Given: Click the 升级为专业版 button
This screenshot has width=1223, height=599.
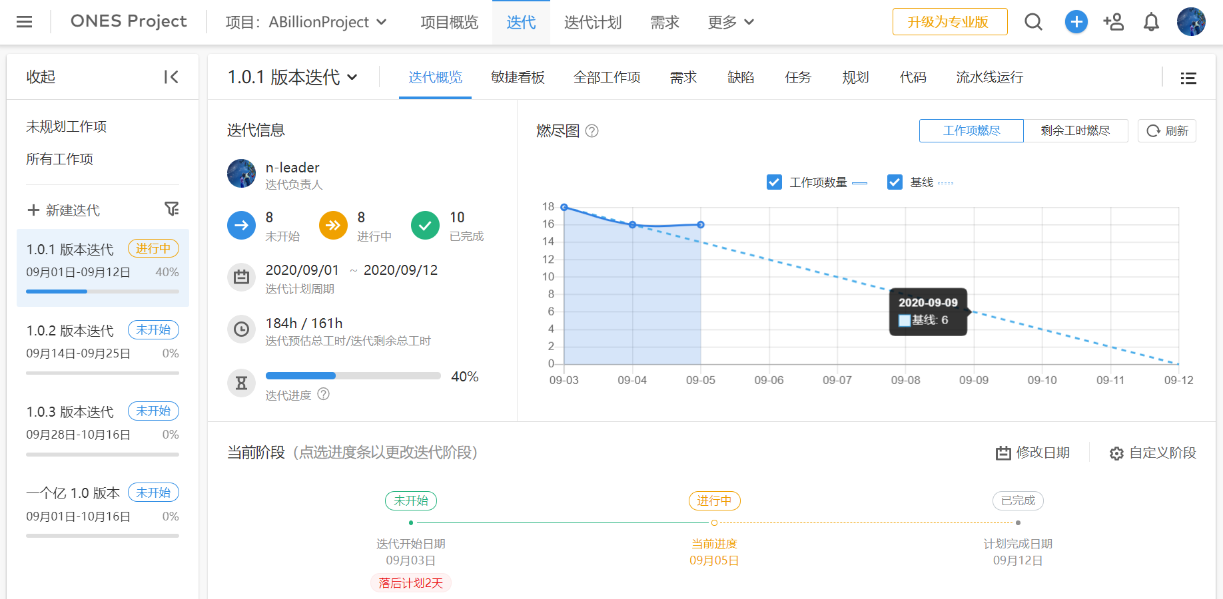Looking at the screenshot, I should click(x=950, y=22).
